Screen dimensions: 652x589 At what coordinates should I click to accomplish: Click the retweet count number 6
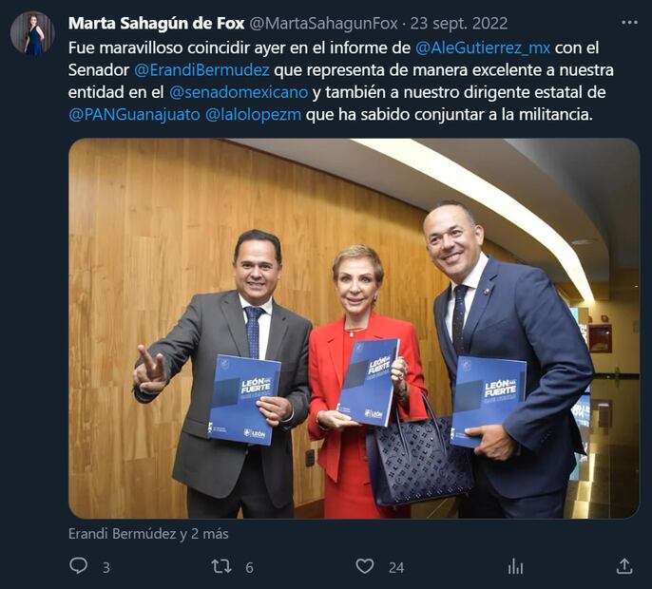click(249, 567)
